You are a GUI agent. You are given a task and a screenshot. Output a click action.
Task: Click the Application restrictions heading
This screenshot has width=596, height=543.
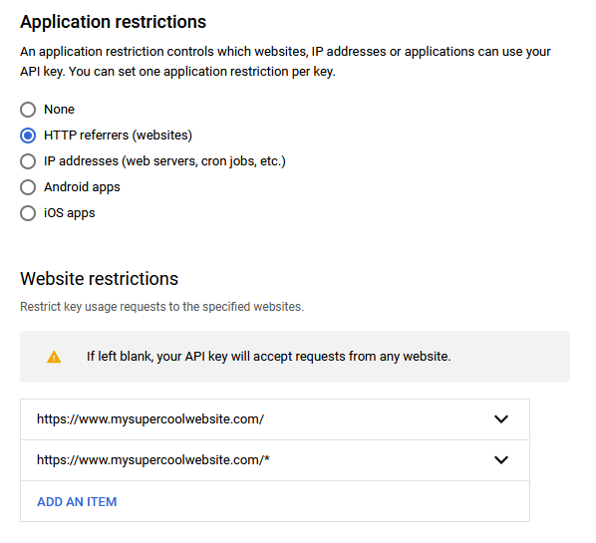tap(114, 22)
